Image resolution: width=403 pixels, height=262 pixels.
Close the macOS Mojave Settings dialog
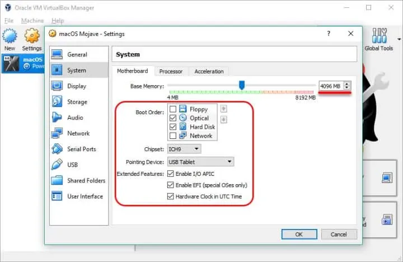[351, 34]
